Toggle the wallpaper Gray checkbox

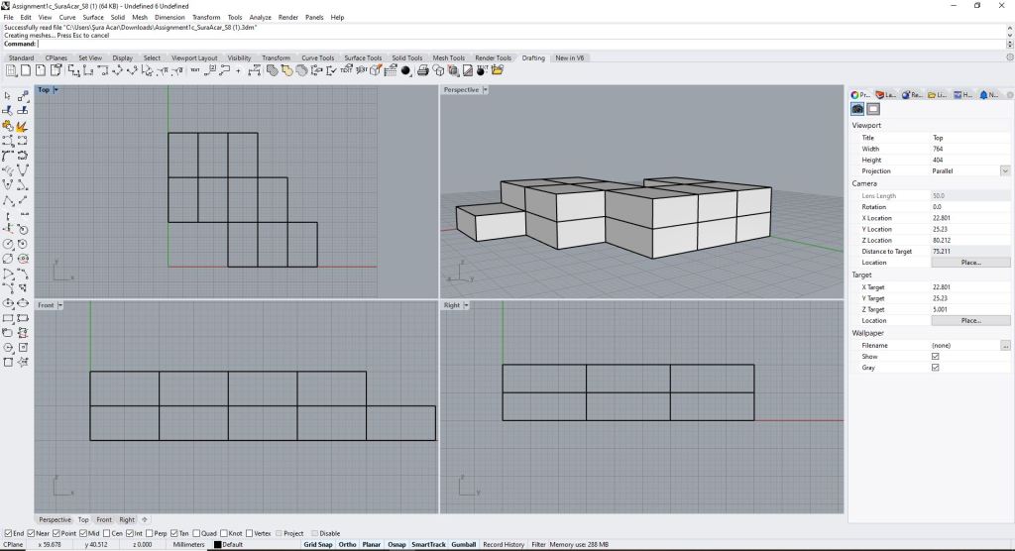(x=935, y=368)
